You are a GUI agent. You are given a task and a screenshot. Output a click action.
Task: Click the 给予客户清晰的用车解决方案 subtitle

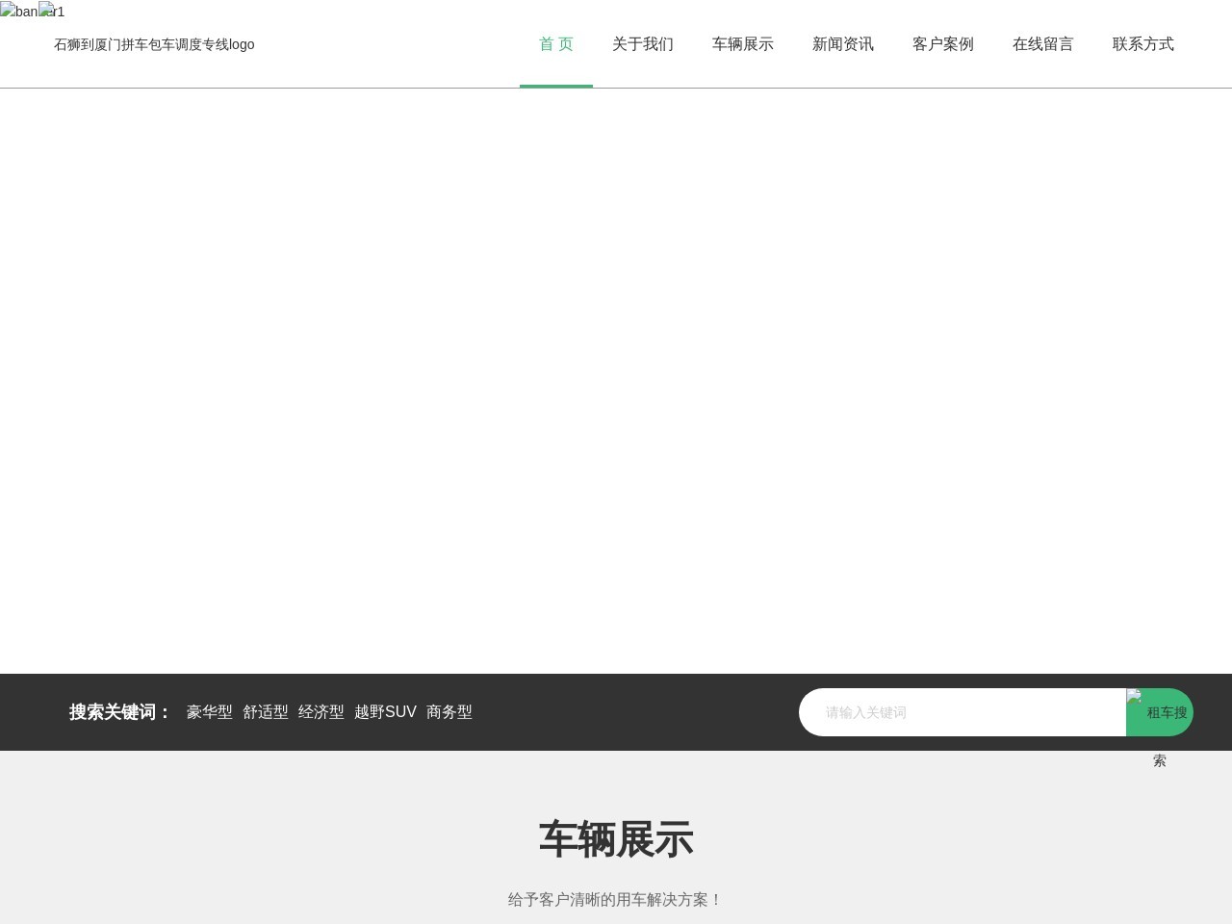[616, 899]
